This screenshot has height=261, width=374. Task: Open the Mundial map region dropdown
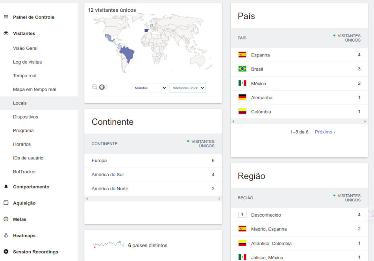click(x=150, y=88)
